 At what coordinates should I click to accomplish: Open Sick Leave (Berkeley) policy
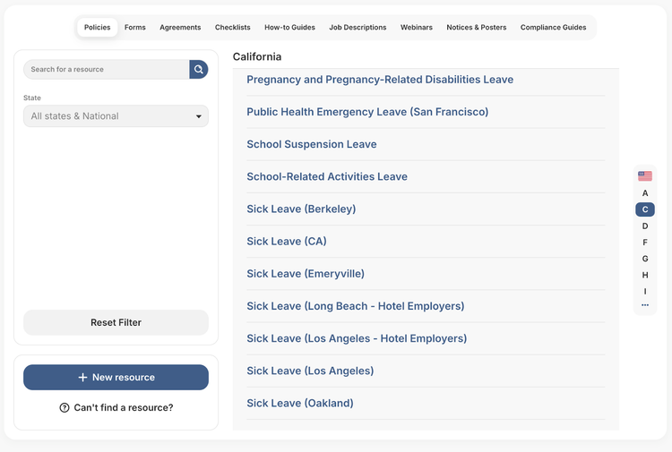point(301,209)
